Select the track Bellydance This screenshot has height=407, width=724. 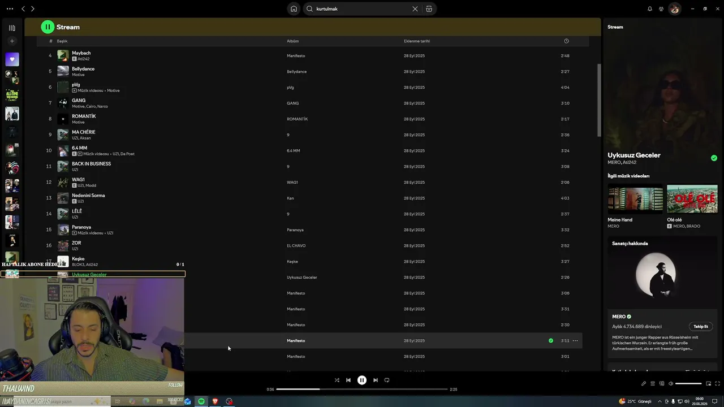tap(83, 69)
